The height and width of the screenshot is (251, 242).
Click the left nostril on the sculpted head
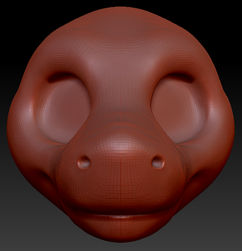click(84, 162)
